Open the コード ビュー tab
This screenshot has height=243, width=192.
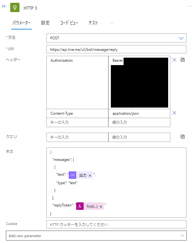coord(69,23)
